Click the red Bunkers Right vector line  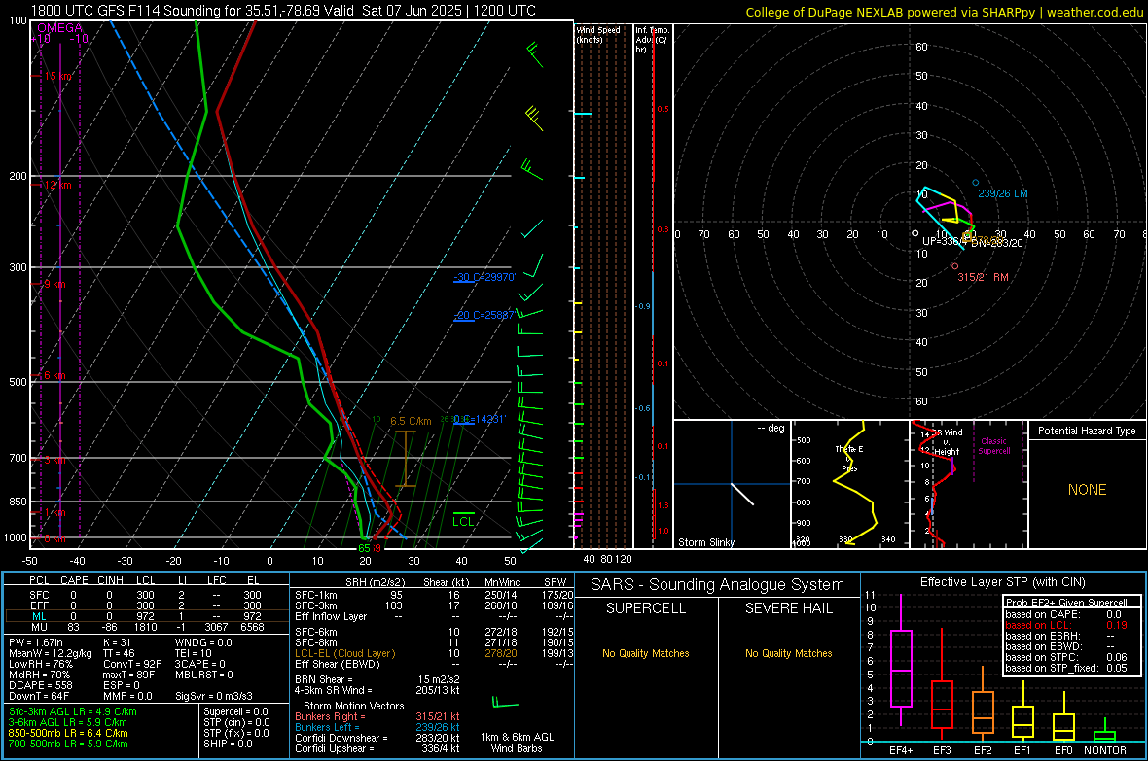[377, 717]
